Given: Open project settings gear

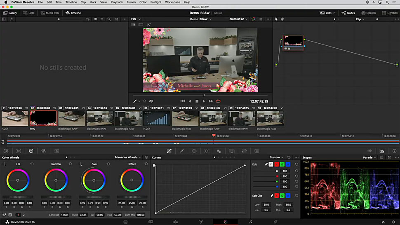Looking at the screenshot, I should point(394,222).
